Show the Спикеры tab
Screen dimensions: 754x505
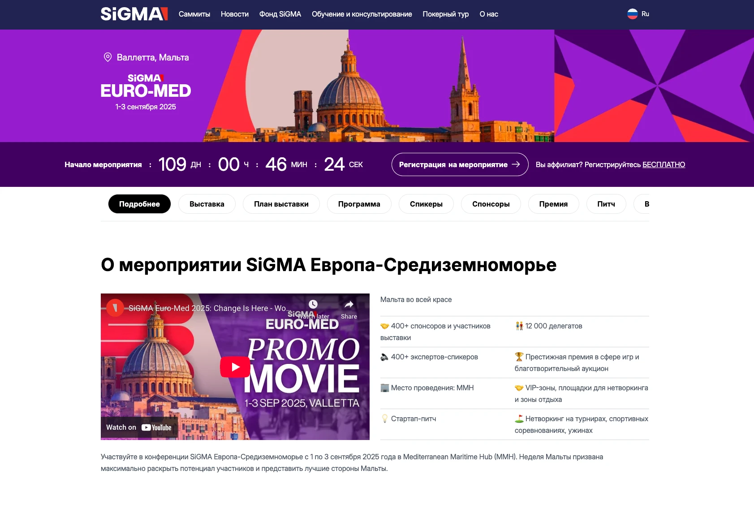click(x=426, y=204)
